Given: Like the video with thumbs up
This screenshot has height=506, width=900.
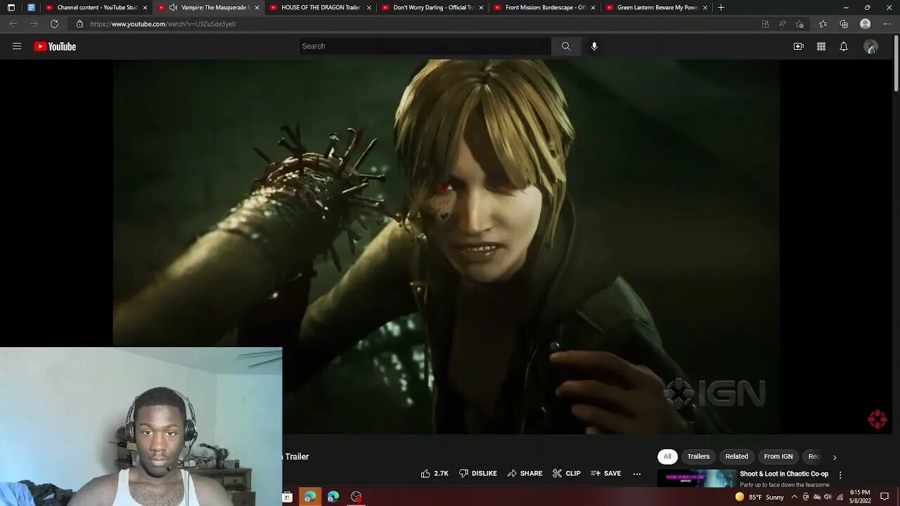Looking at the screenshot, I should (x=434, y=474).
